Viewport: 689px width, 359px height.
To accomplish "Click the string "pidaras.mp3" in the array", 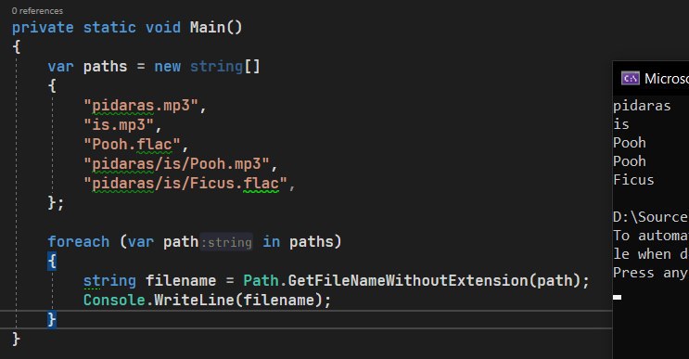I will (x=141, y=106).
